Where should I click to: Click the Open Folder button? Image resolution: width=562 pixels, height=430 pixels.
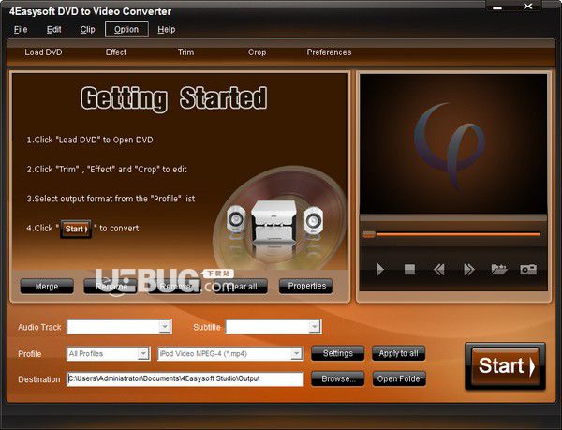[x=399, y=378]
